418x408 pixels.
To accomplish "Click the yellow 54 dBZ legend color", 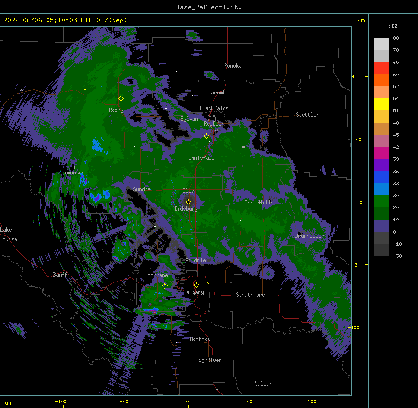I will (x=381, y=104).
